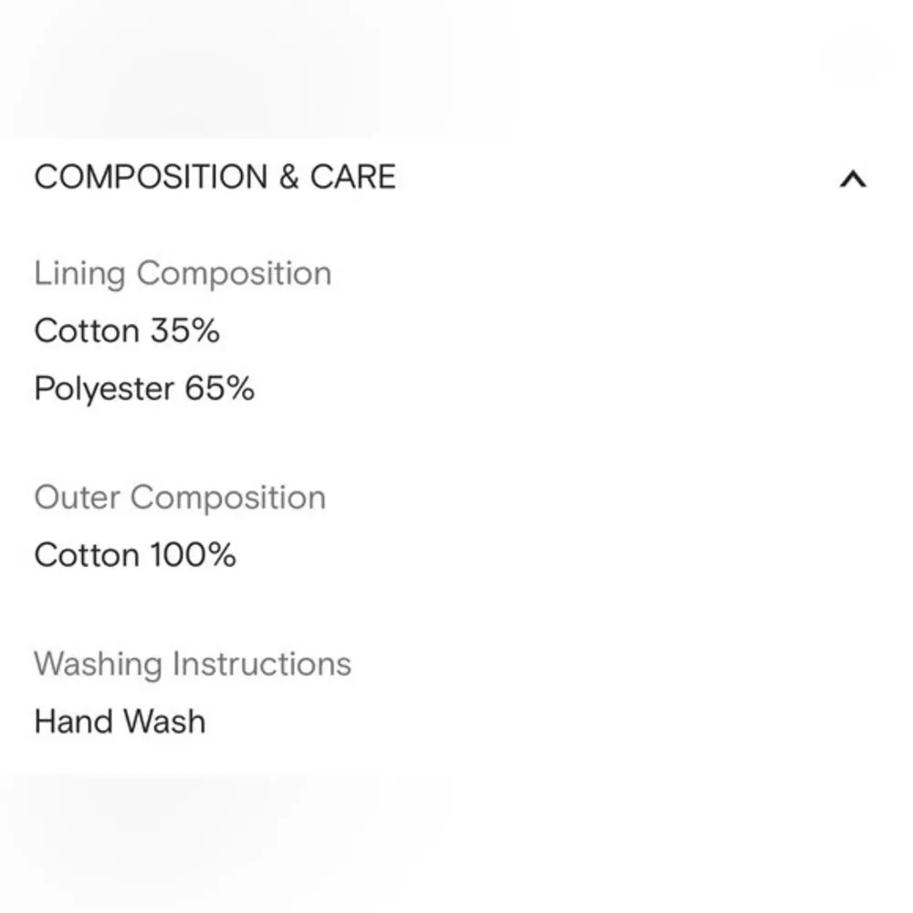Viewport: 913px width, 913px height.
Task: Click the word Outer
Action: pyautogui.click(x=77, y=498)
